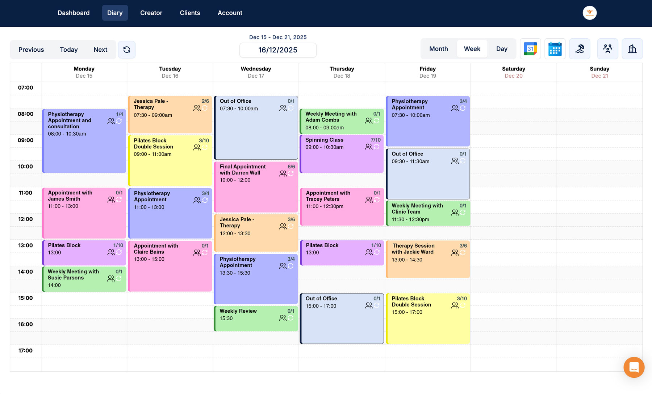652x394 pixels.
Task: Switch view to Month
Action: (438, 48)
